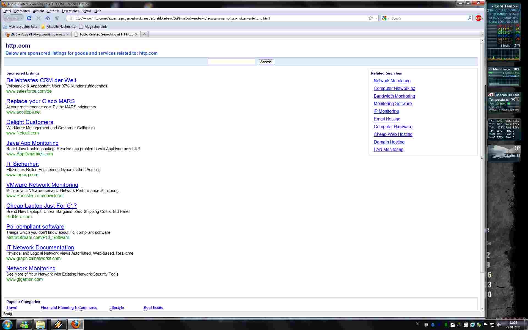Bookmark this page with the star

(370, 18)
